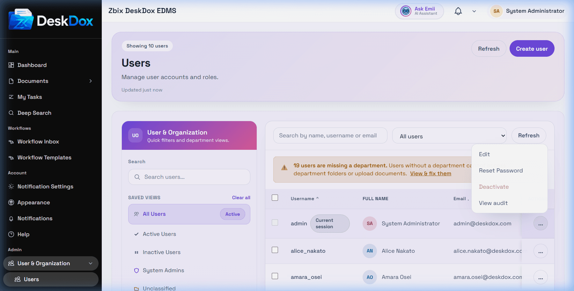Select the All Users saved view
The width and height of the screenshot is (574, 291).
pyautogui.click(x=189, y=214)
